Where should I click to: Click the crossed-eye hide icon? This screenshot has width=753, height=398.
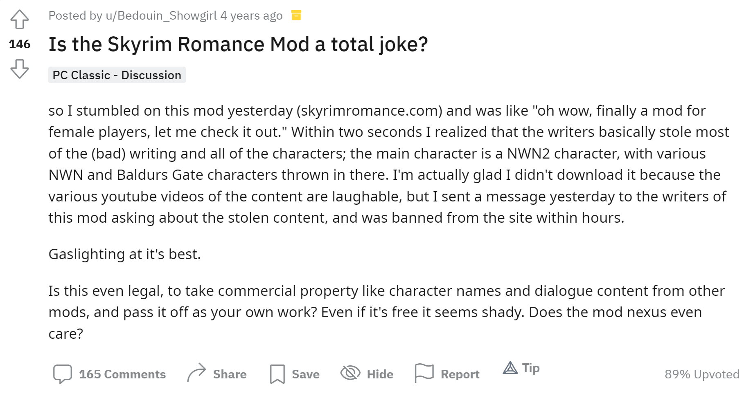[350, 373]
